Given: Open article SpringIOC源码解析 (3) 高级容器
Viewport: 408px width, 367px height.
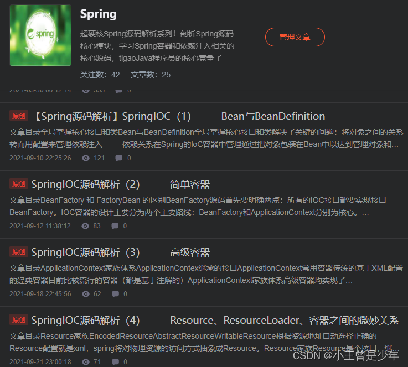Looking at the screenshot, I should [121, 253].
